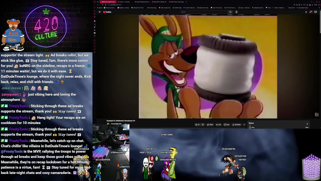Open the browser extensions cube icon

(x=307, y=5)
